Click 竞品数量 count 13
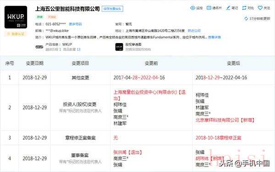The image size is (275, 172). pos(78,50)
